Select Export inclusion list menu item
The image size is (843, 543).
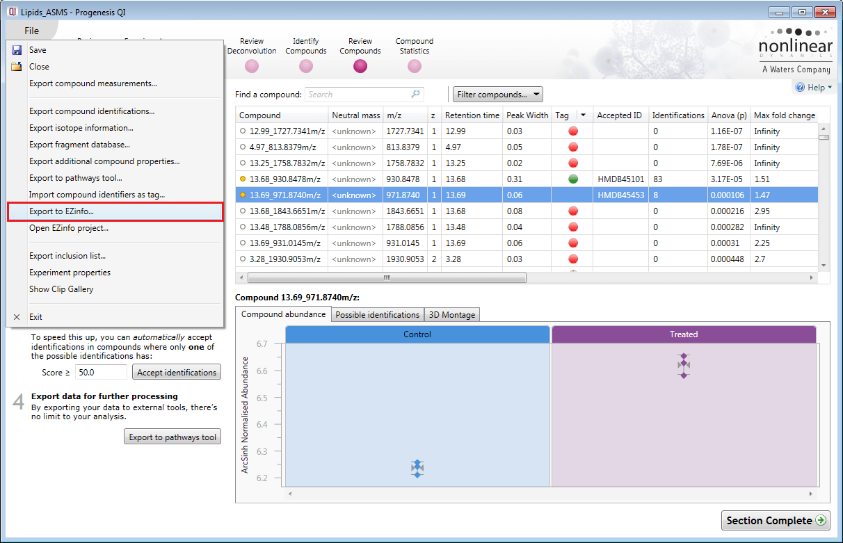pyautogui.click(x=67, y=256)
